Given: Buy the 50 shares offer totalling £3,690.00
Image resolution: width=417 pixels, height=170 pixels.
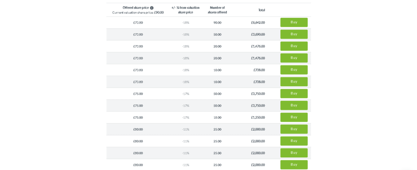Looking at the screenshot, I should (294, 34).
